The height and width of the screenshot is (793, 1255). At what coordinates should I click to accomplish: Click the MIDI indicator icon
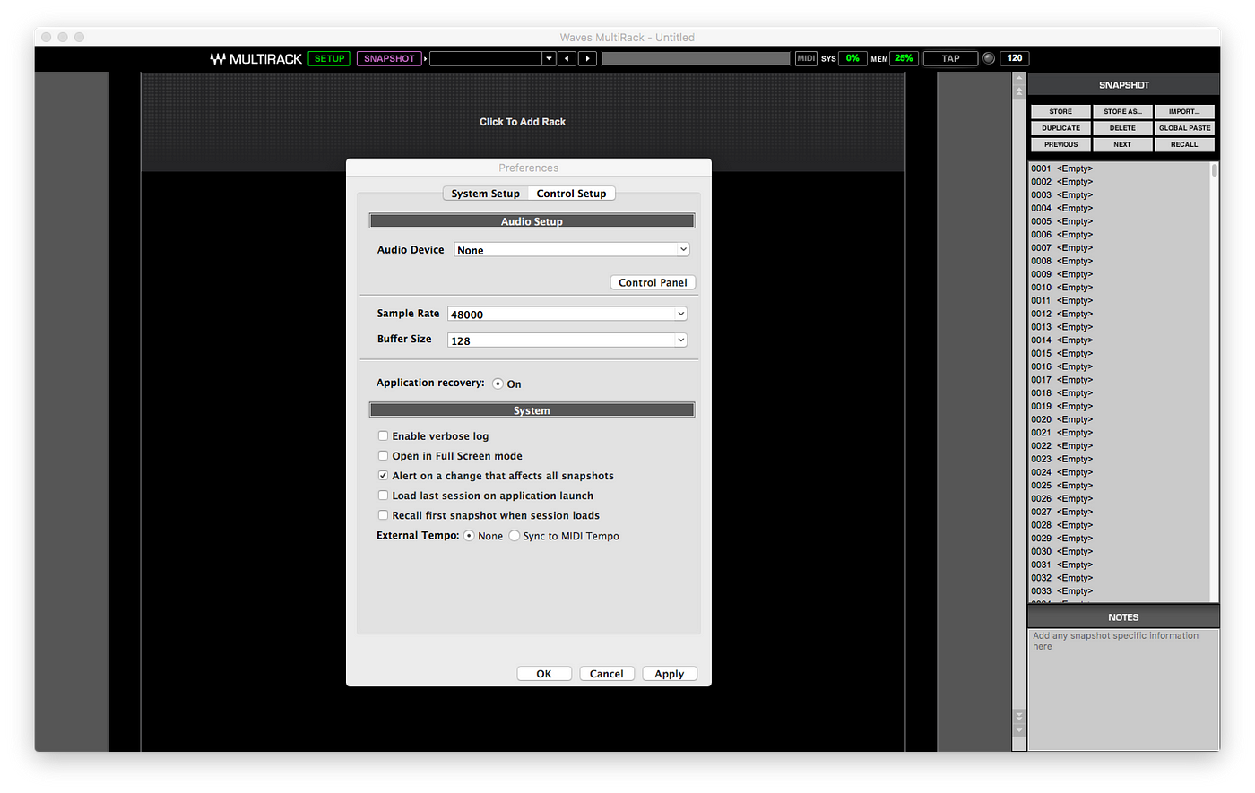tap(806, 58)
